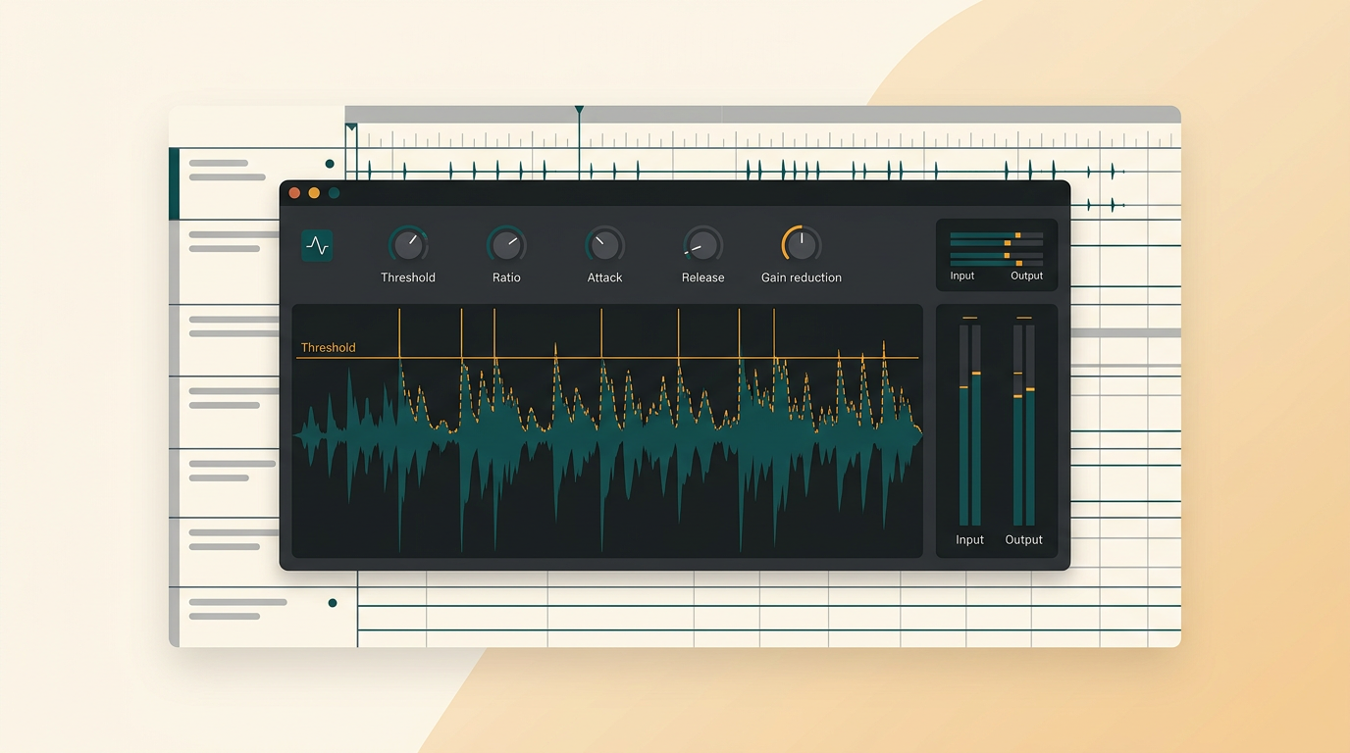Viewport: 1350px width, 753px height.
Task: Click the bottommost horizontal slider in the small Input/Output panel
Action: (996, 263)
